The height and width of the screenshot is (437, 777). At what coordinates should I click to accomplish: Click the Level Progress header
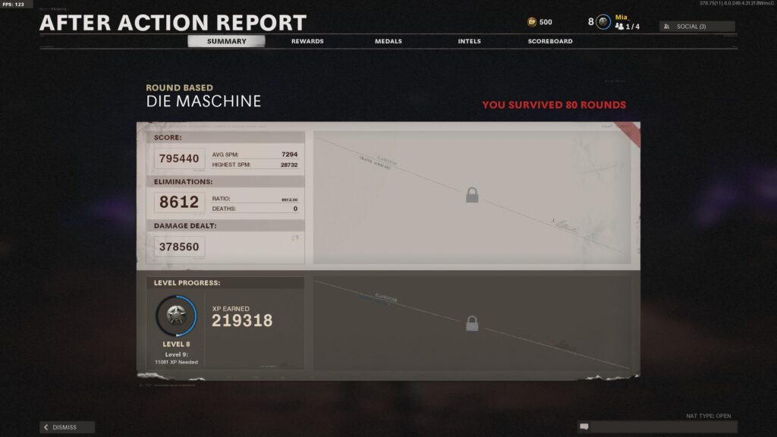187,283
